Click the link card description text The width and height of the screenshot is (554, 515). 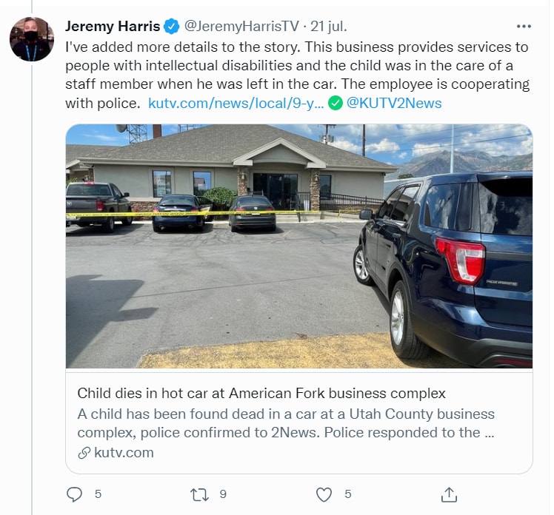click(286, 423)
